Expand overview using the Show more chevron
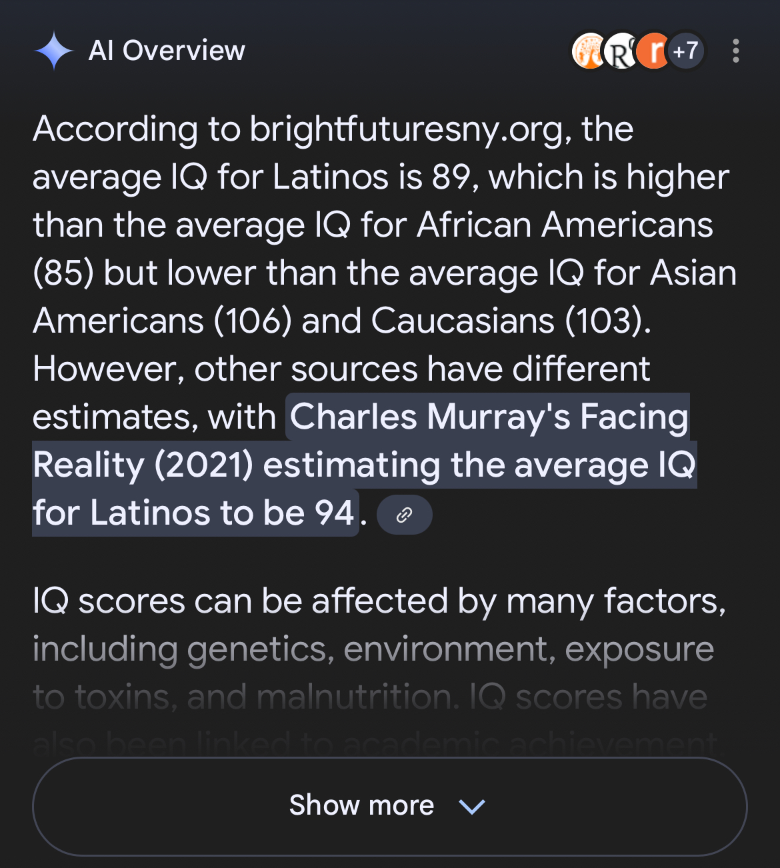The height and width of the screenshot is (868, 780). click(x=472, y=807)
